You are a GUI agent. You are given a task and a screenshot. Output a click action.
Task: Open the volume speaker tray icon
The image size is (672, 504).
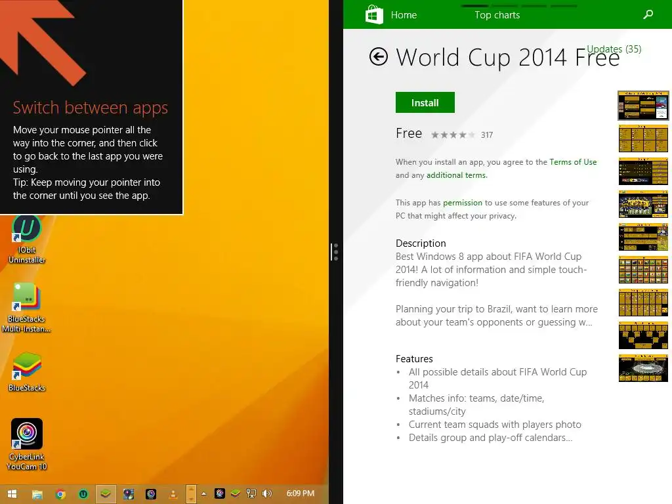click(x=266, y=493)
